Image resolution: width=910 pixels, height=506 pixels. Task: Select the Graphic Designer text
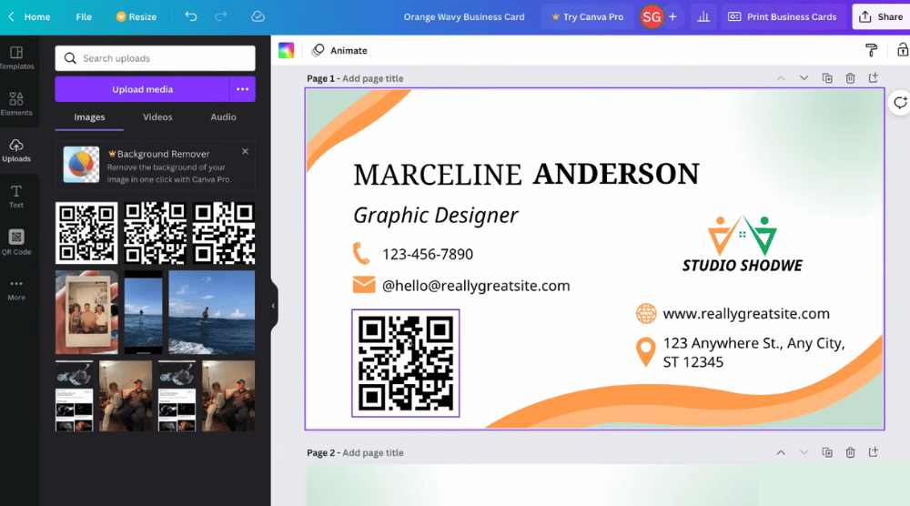pos(435,216)
